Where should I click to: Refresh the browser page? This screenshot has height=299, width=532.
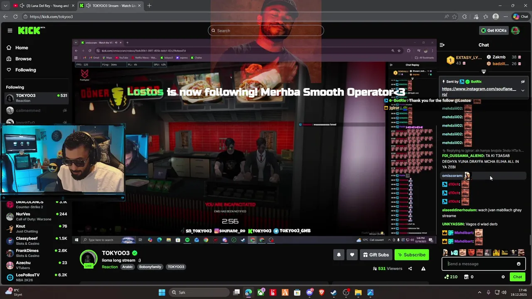[x=15, y=17]
